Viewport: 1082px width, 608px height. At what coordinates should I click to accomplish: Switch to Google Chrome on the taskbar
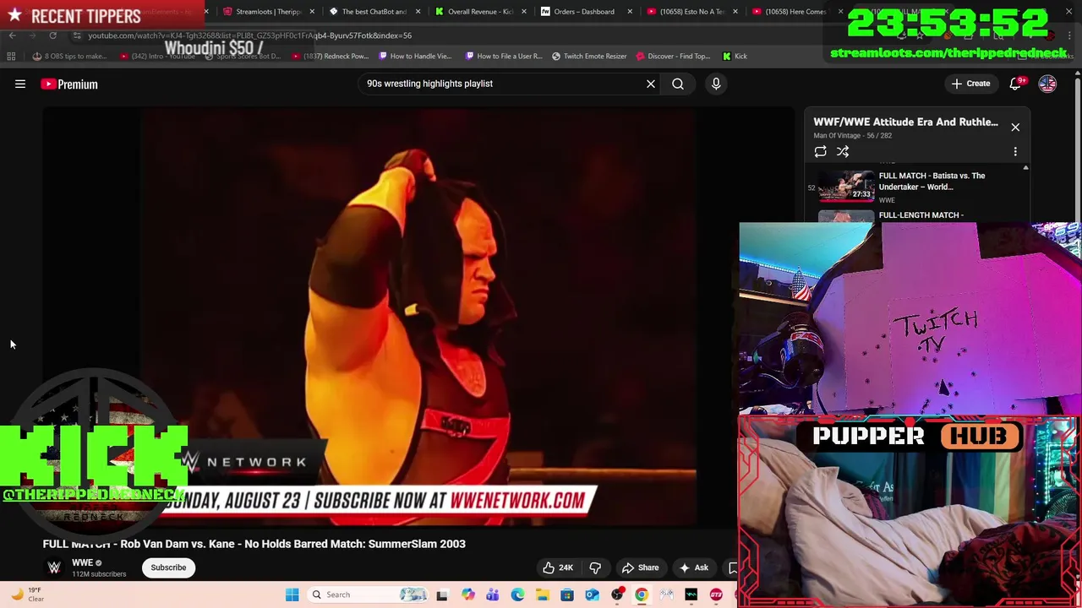[642, 594]
